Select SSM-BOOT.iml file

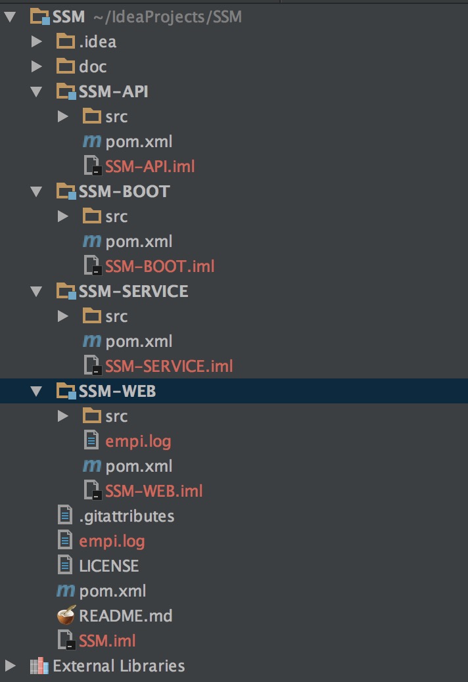pos(160,266)
